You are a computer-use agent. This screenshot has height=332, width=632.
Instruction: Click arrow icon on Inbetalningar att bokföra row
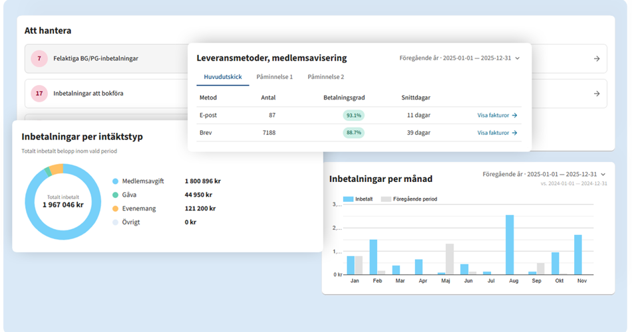597,94
